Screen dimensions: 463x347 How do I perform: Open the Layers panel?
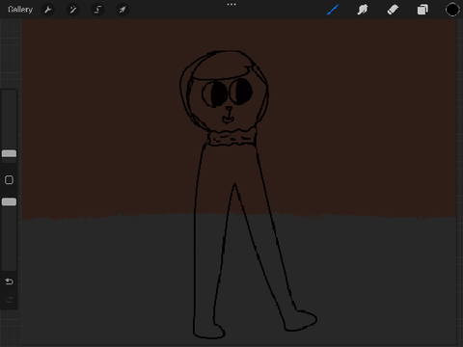point(422,10)
